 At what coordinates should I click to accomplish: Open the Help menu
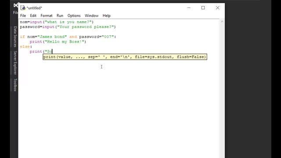click(x=106, y=16)
